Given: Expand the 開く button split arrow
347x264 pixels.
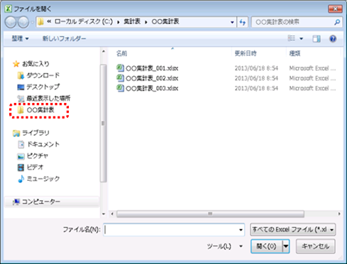Looking at the screenshot, I should (286, 246).
